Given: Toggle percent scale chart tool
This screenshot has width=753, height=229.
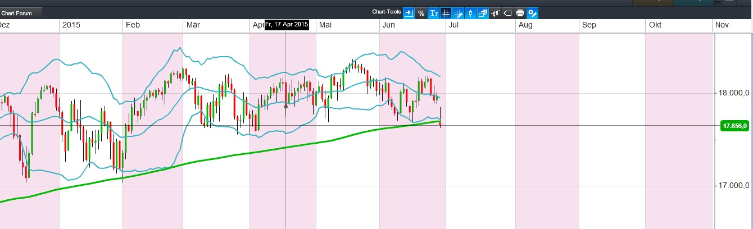Looking at the screenshot, I should [x=421, y=13].
